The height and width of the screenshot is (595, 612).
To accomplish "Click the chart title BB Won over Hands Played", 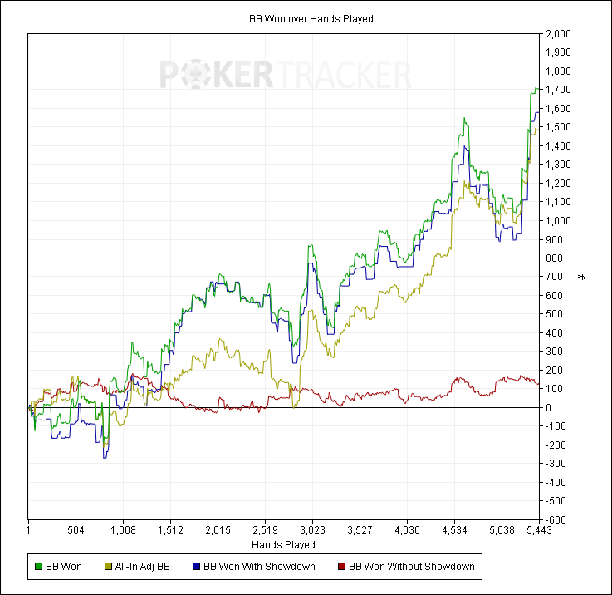I will point(311,19).
